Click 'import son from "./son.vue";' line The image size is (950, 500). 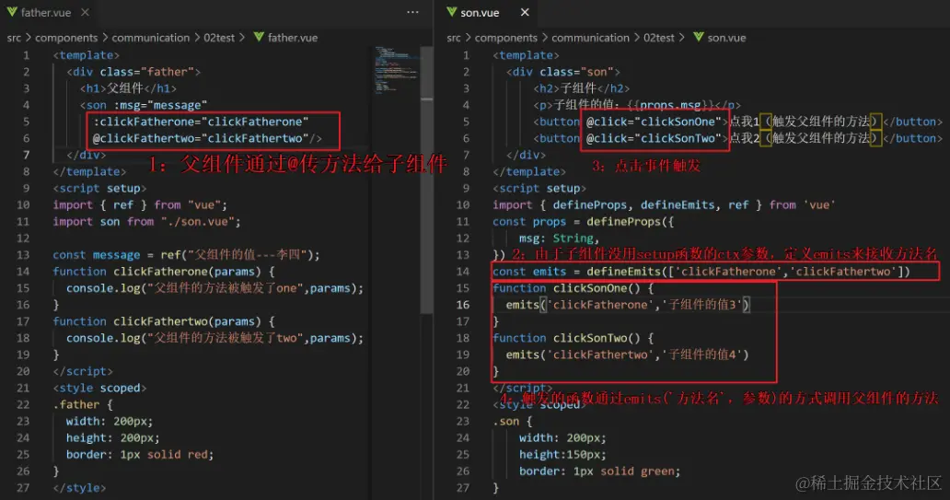[146, 222]
